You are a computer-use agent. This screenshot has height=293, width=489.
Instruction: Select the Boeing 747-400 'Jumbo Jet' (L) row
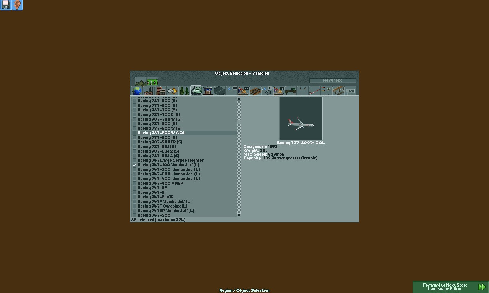(184, 179)
